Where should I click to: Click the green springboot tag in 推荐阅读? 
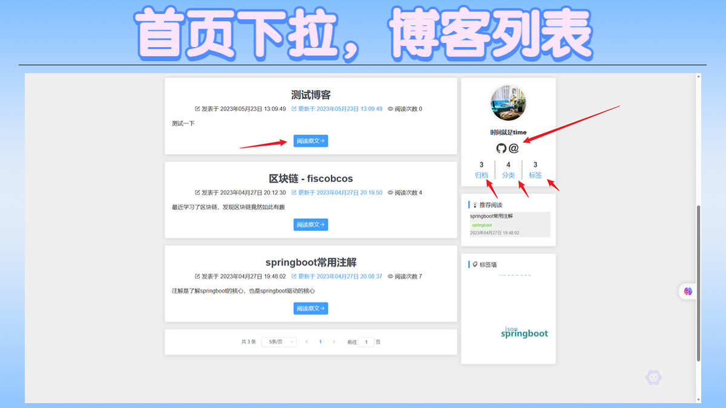pos(482,225)
